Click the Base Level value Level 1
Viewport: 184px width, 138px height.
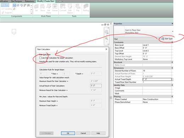(157, 45)
